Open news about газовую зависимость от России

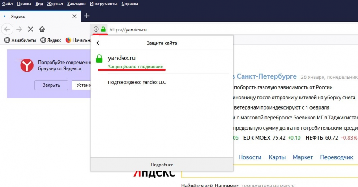coord(283,87)
